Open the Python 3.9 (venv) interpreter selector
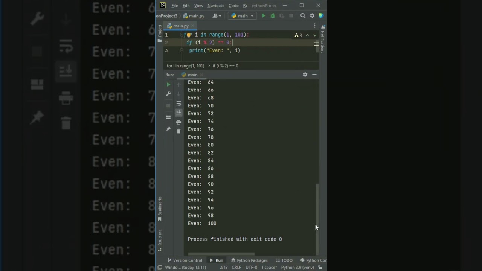This screenshot has height=271, width=482. [297, 268]
